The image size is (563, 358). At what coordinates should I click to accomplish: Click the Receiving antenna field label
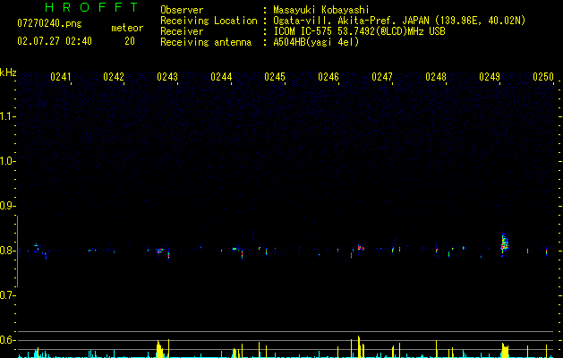tap(206, 42)
